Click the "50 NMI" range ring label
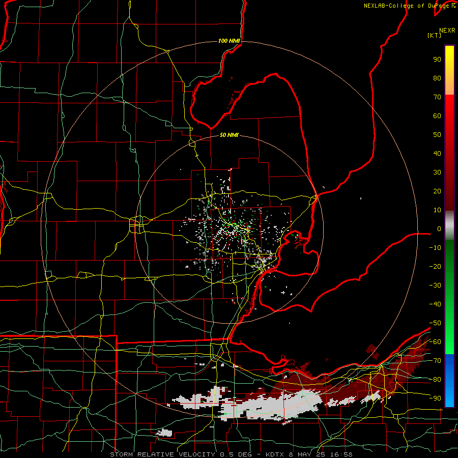Image resolution: width=458 pixels, height=458 pixels. click(229, 135)
